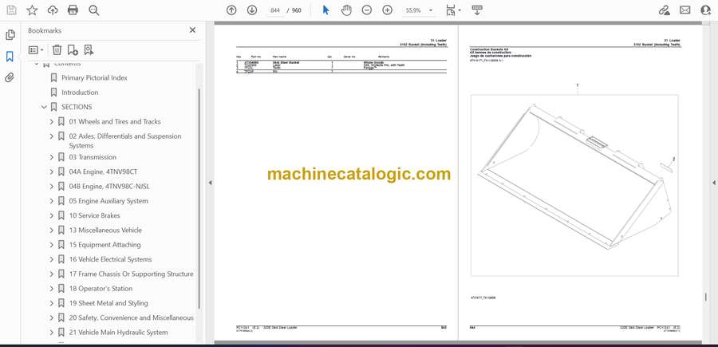Open the page thumbnails panel
The width and height of the screenshot is (718, 347).
pyautogui.click(x=10, y=35)
